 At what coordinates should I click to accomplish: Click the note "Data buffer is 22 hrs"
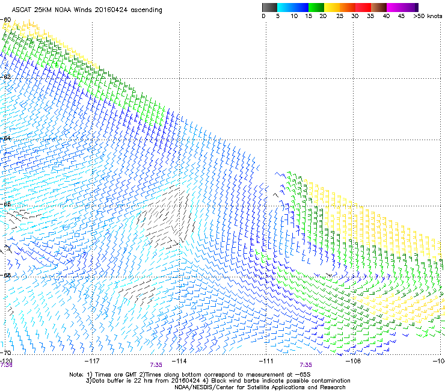[x=121, y=381]
